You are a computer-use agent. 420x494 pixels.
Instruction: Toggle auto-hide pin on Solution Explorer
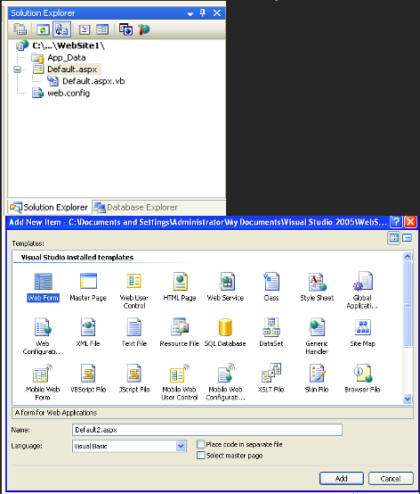(203, 13)
